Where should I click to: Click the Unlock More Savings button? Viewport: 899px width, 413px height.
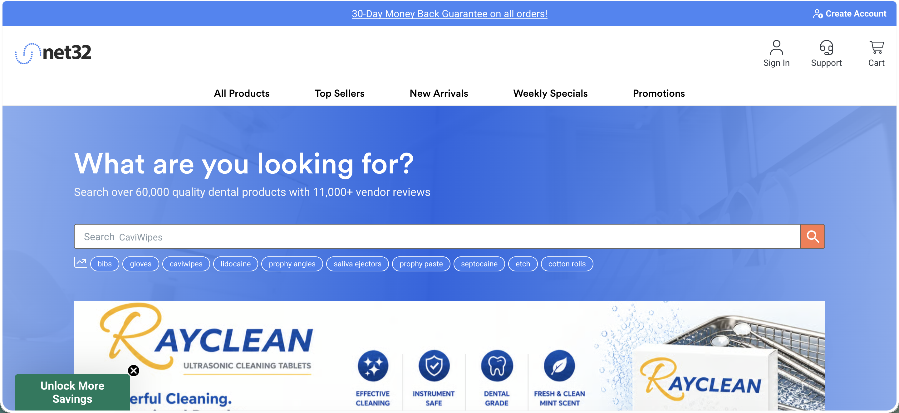tap(72, 392)
